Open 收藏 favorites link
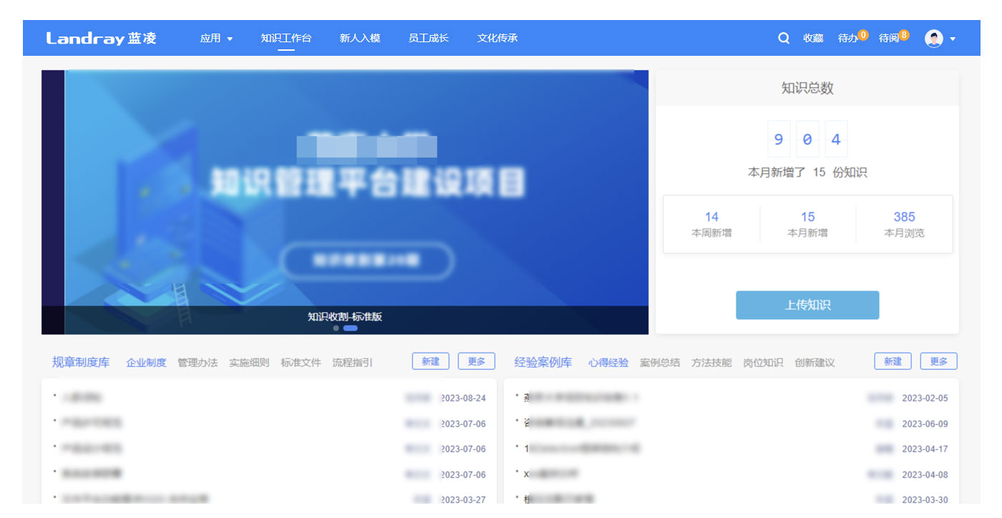Screen dimensions: 1002x518 tap(813, 39)
